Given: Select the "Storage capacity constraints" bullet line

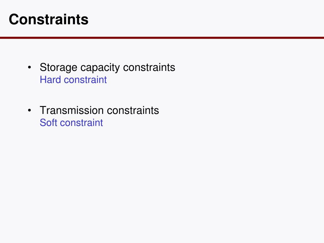Looking at the screenshot, I should click(108, 68).
